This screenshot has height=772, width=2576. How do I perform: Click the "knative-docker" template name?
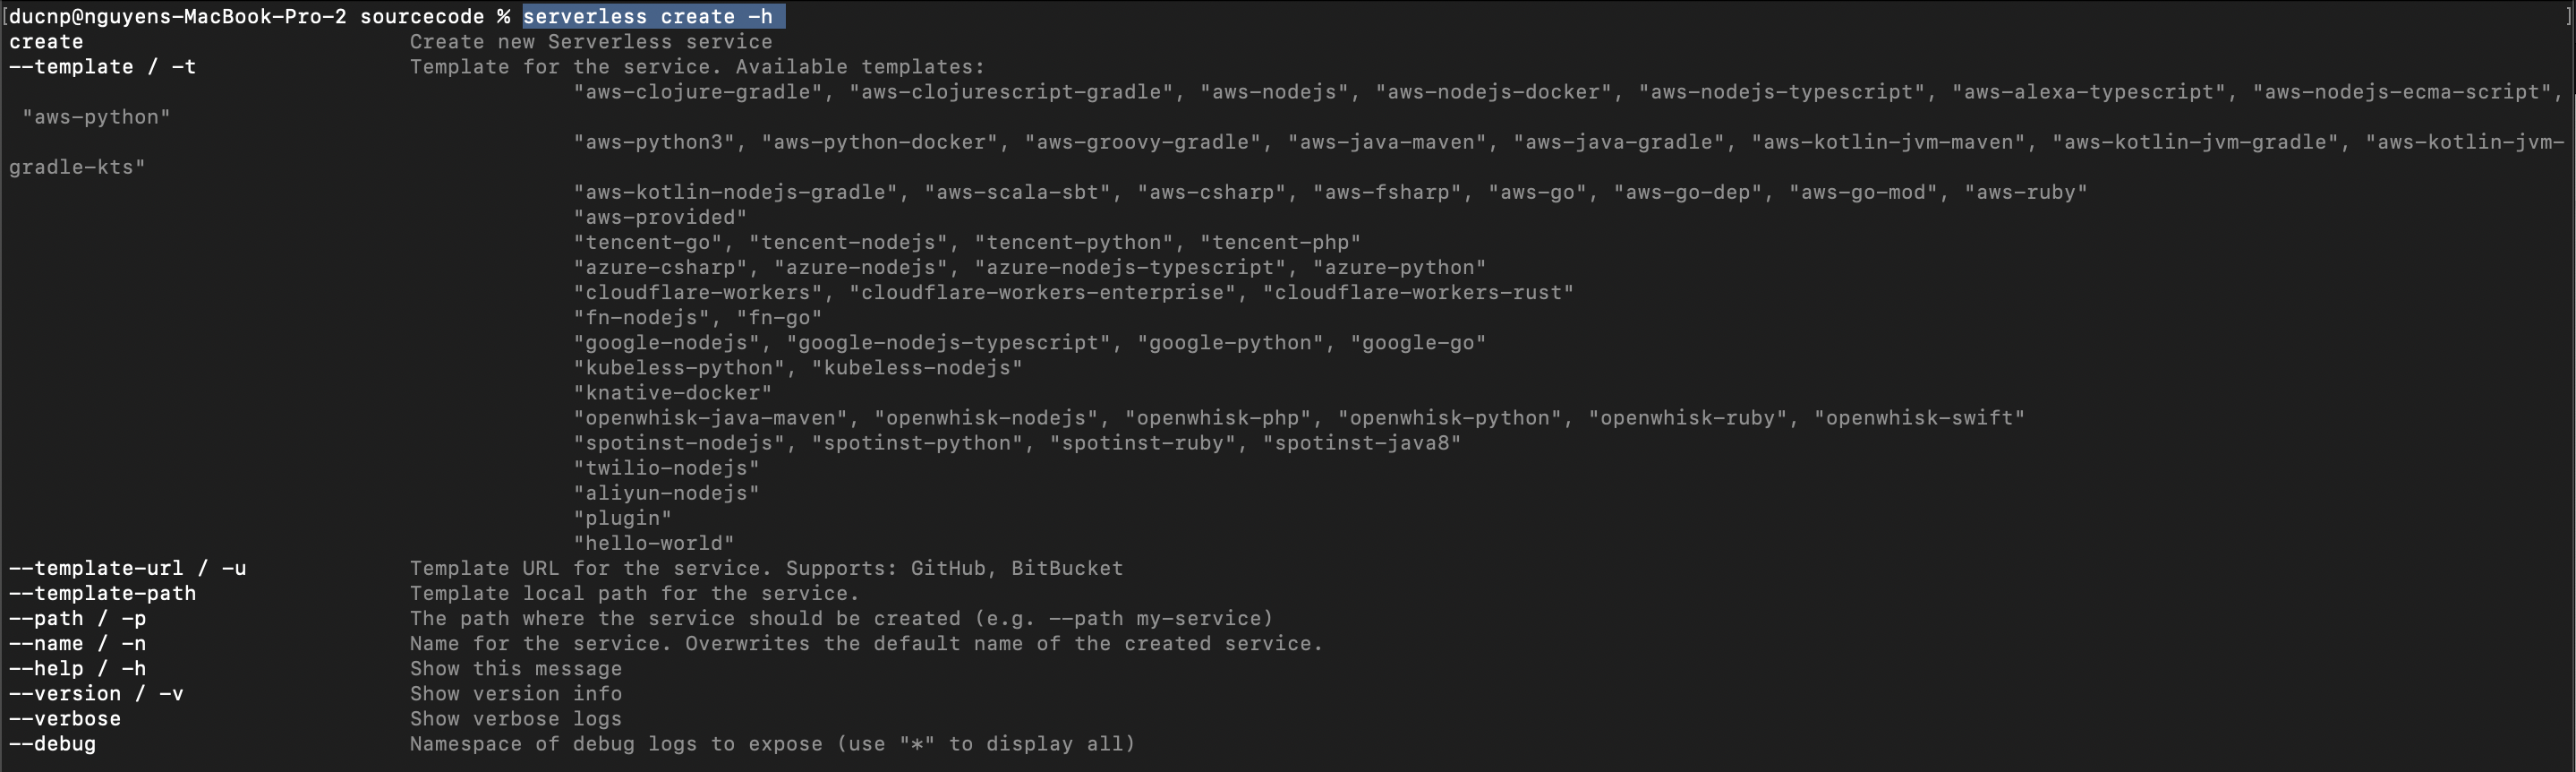tap(672, 393)
